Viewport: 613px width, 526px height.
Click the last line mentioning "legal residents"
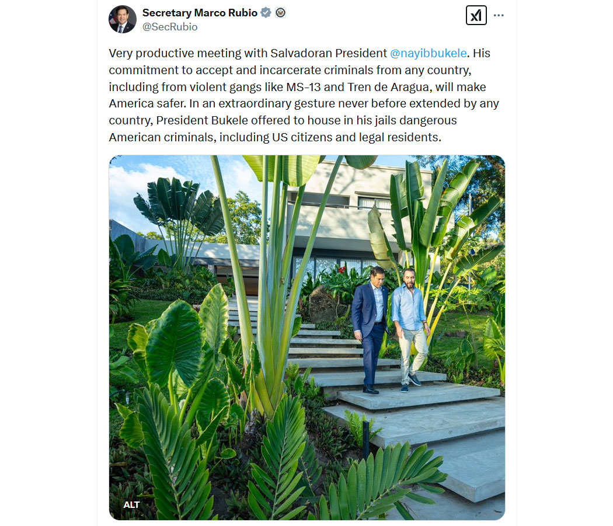point(275,137)
